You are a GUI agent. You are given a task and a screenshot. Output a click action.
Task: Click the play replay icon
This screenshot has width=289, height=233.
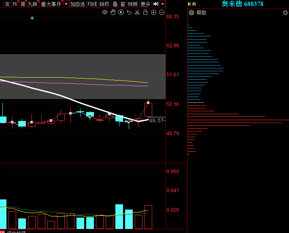coord(121,13)
